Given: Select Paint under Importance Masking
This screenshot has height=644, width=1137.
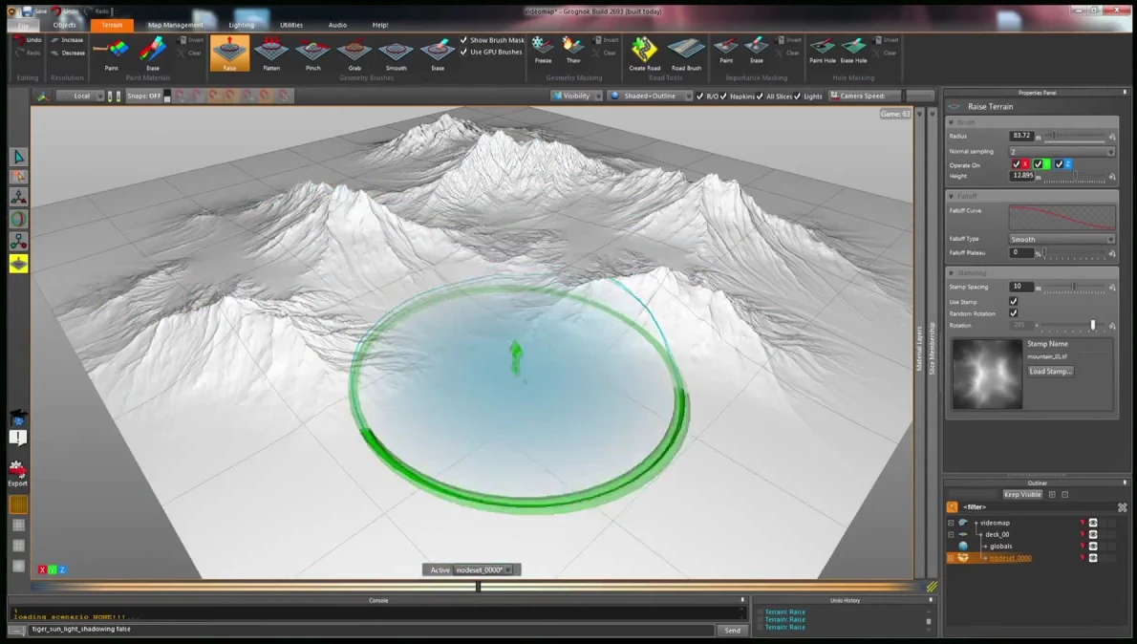Looking at the screenshot, I should coord(726,50).
